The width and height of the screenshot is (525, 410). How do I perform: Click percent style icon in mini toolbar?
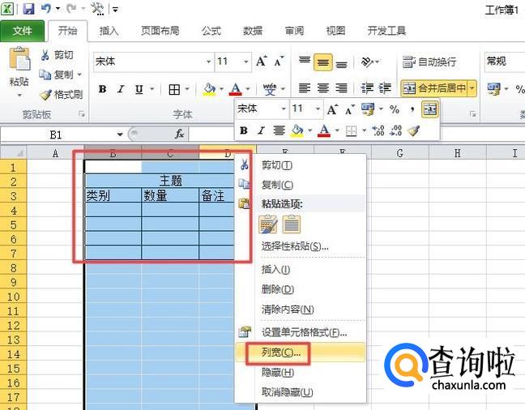pyautogui.click(x=394, y=109)
